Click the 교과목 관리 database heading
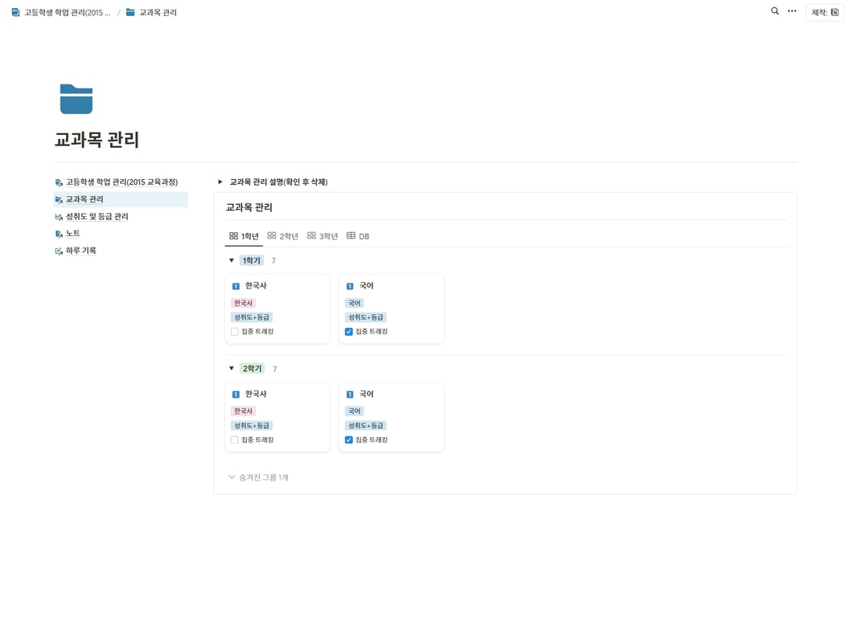 (x=248, y=207)
